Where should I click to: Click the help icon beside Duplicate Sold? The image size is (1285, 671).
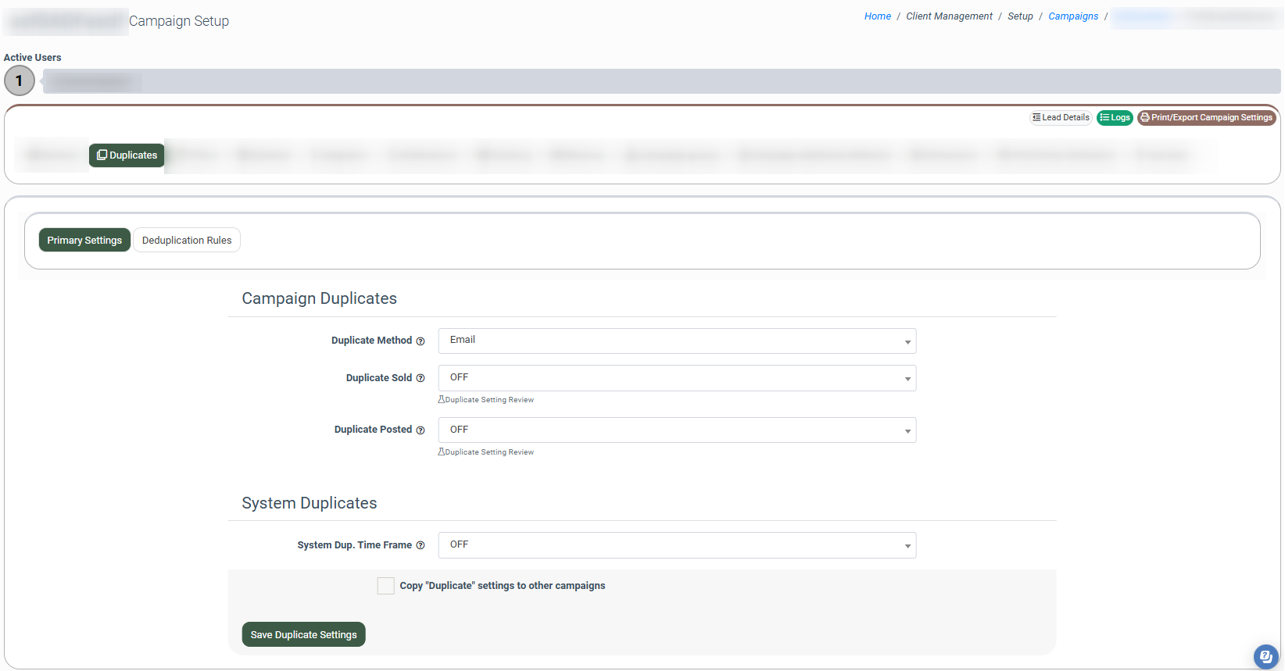pyautogui.click(x=421, y=379)
